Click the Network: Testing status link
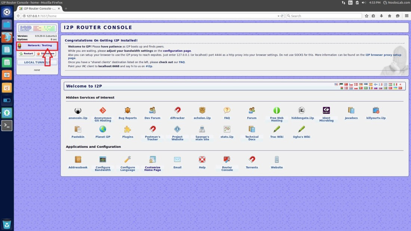411x231 pixels. pos(40,46)
